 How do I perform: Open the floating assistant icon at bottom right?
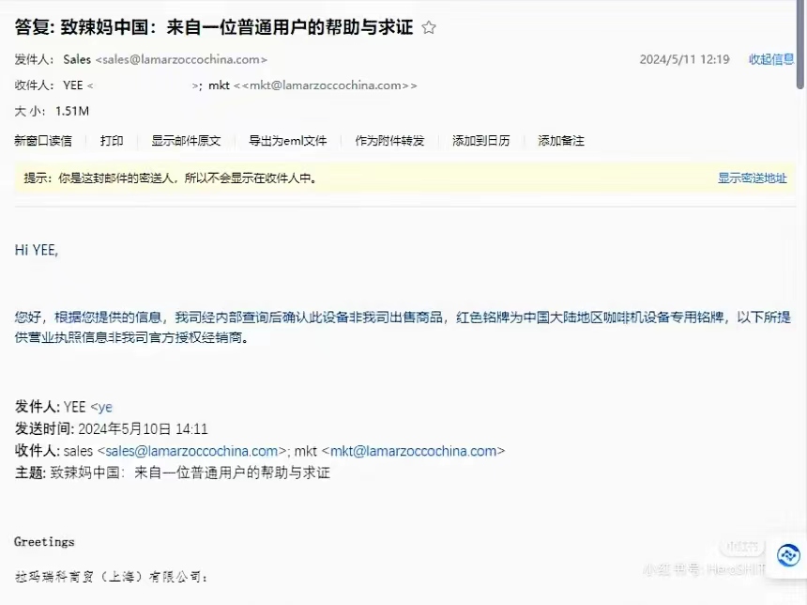[787, 556]
